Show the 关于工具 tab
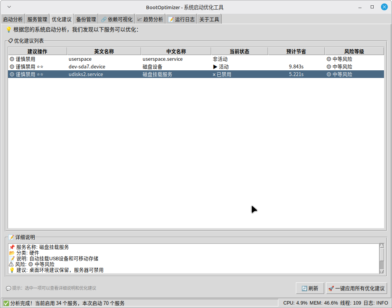The width and height of the screenshot is (392, 308). click(209, 19)
